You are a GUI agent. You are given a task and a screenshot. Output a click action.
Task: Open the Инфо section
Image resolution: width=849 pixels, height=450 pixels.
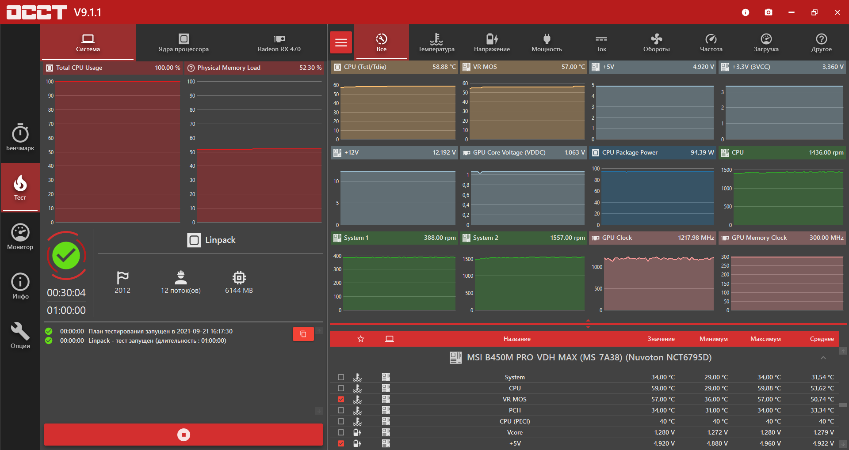(x=20, y=286)
